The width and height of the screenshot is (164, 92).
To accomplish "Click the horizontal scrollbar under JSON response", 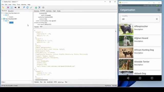I will 42,80.
